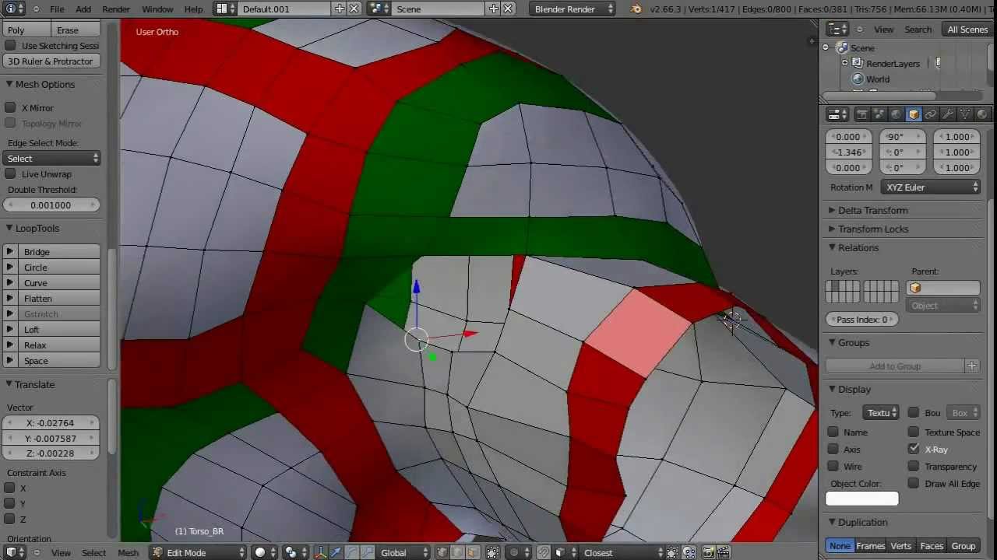Click the white Object Color swatch
The width and height of the screenshot is (997, 560).
click(861, 499)
